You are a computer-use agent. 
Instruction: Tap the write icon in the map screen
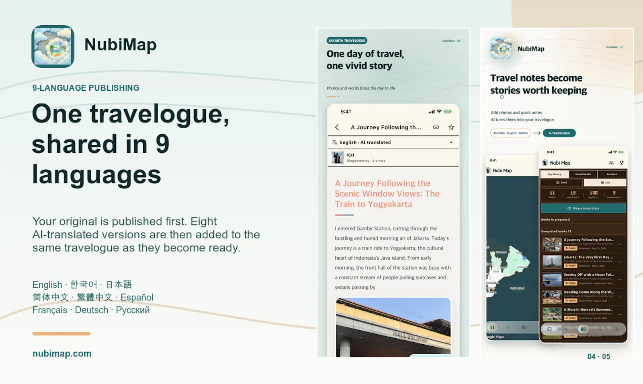508,327
